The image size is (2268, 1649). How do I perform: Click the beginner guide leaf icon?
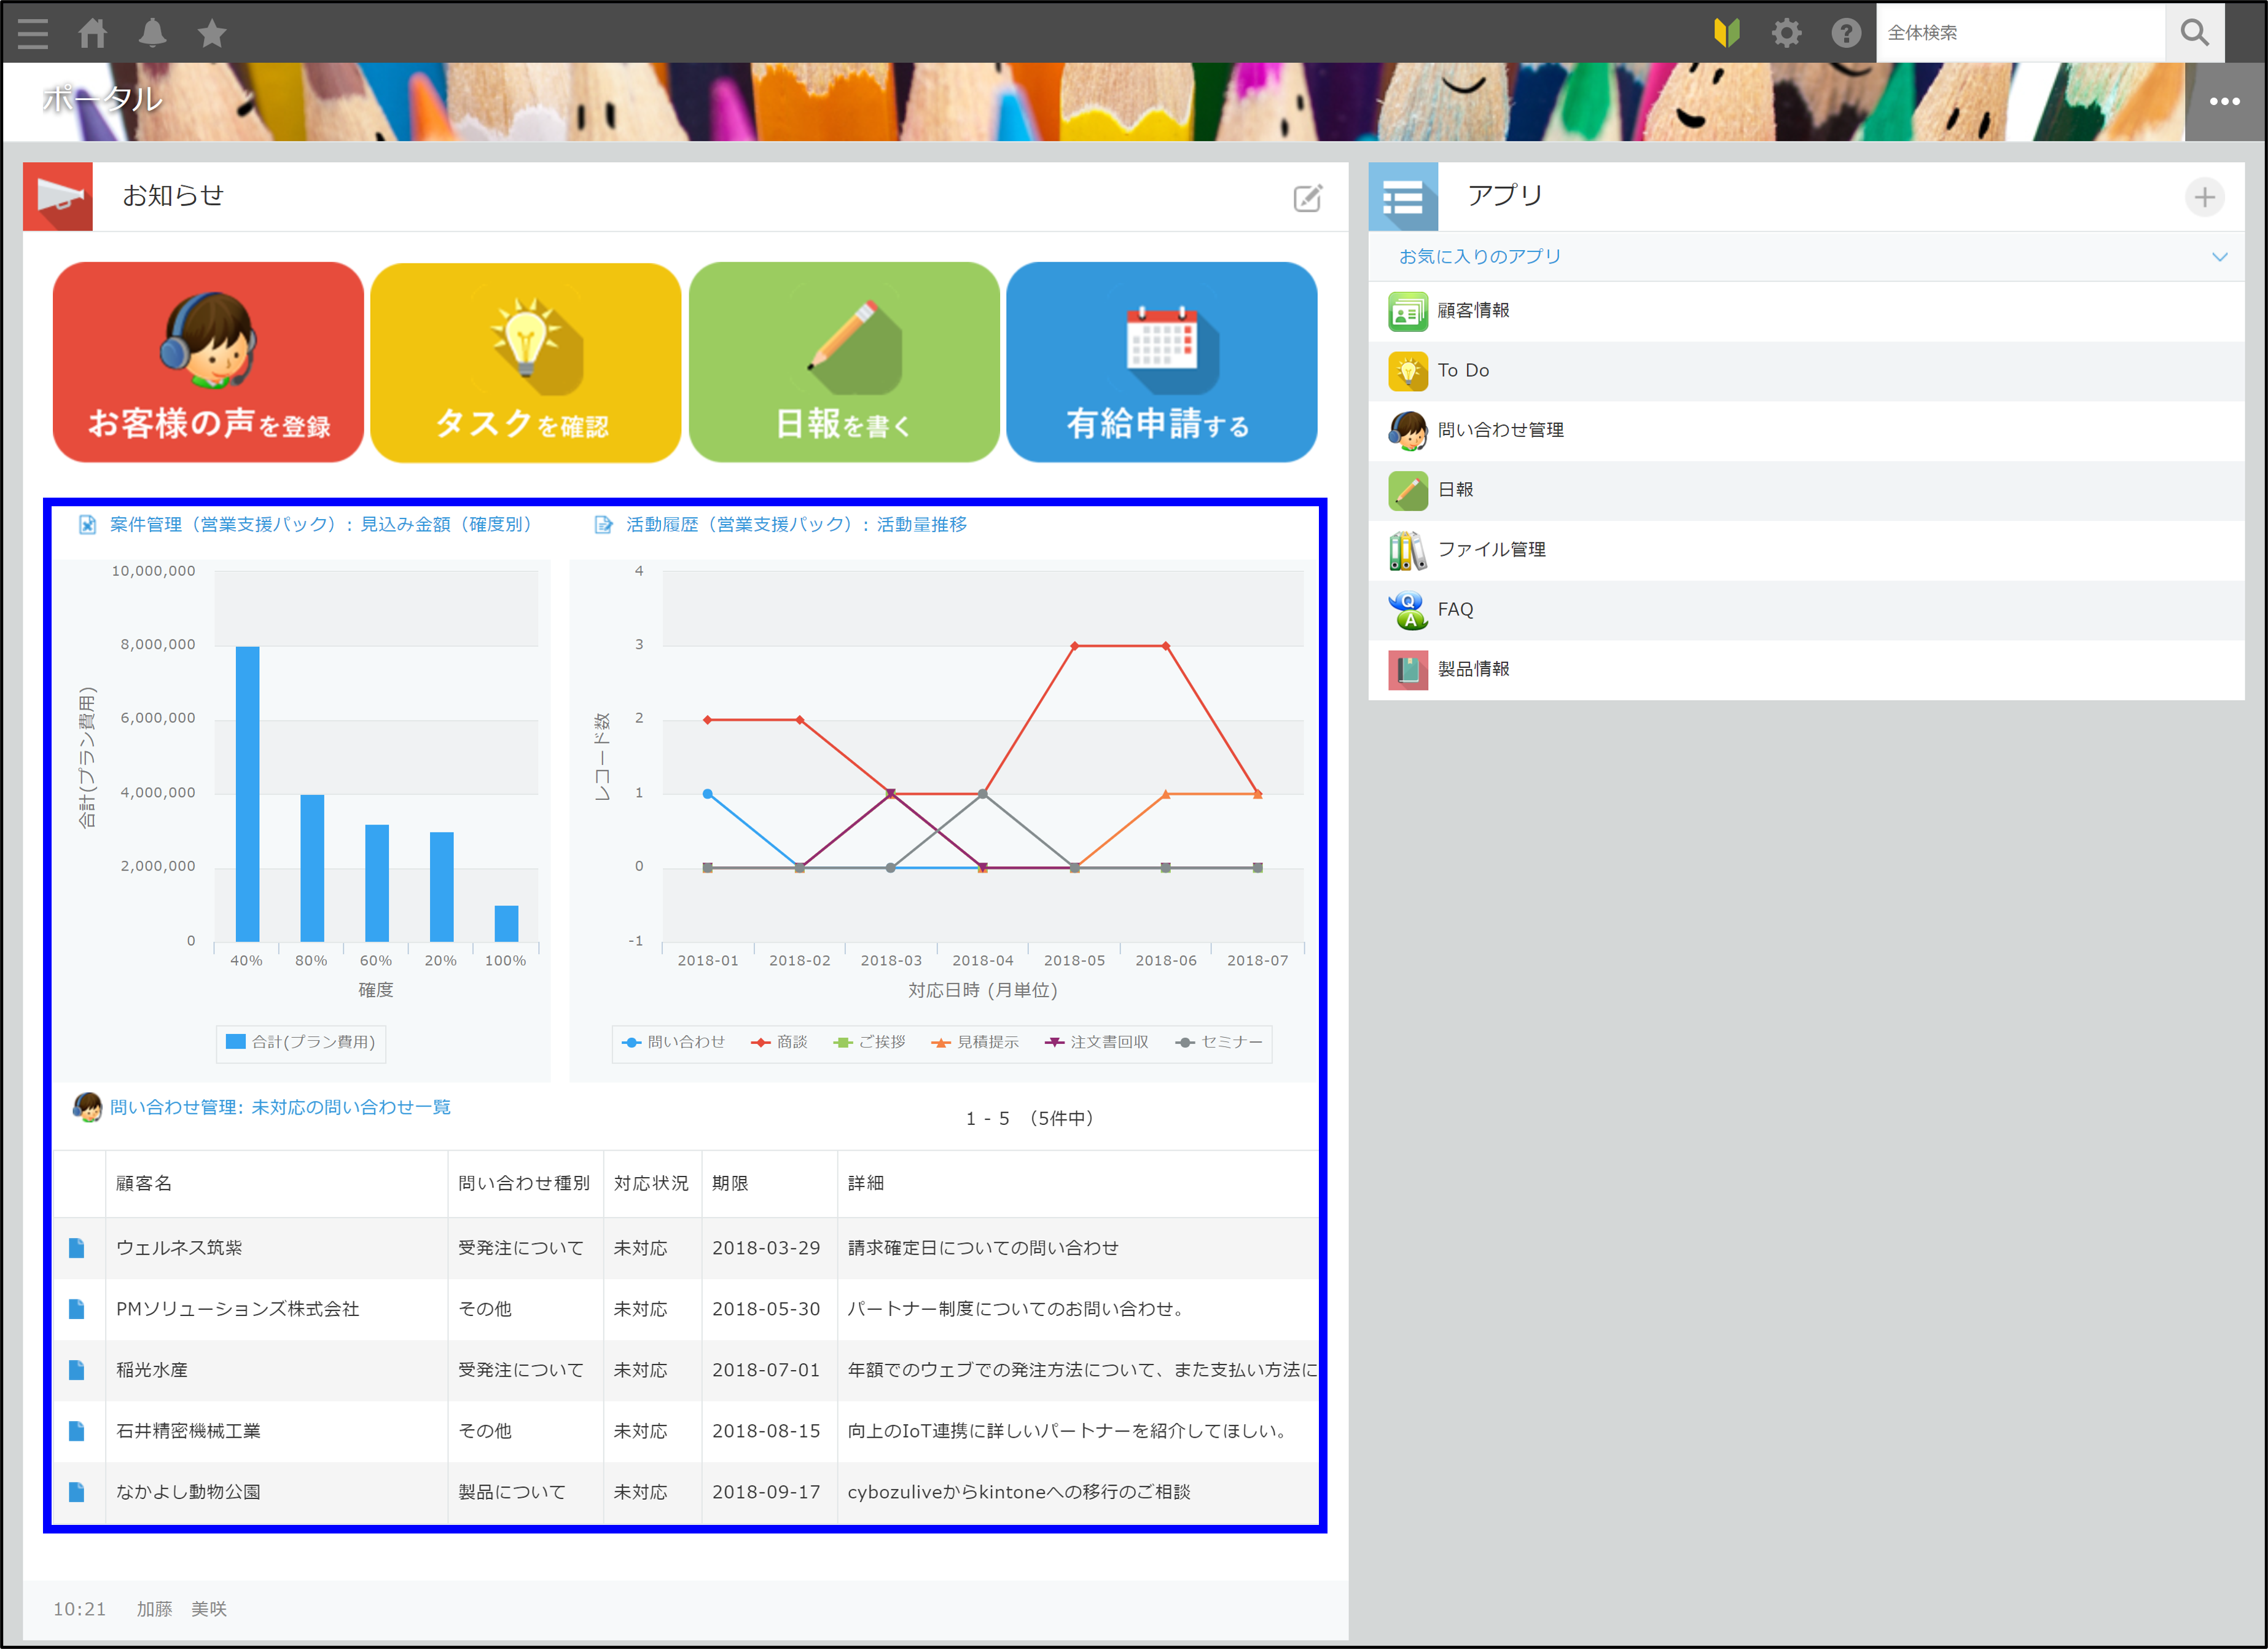(x=1727, y=33)
